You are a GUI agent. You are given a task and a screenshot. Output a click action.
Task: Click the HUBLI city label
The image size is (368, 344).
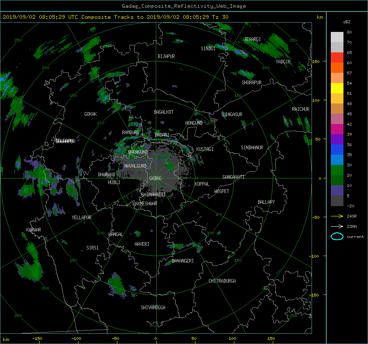tap(114, 182)
